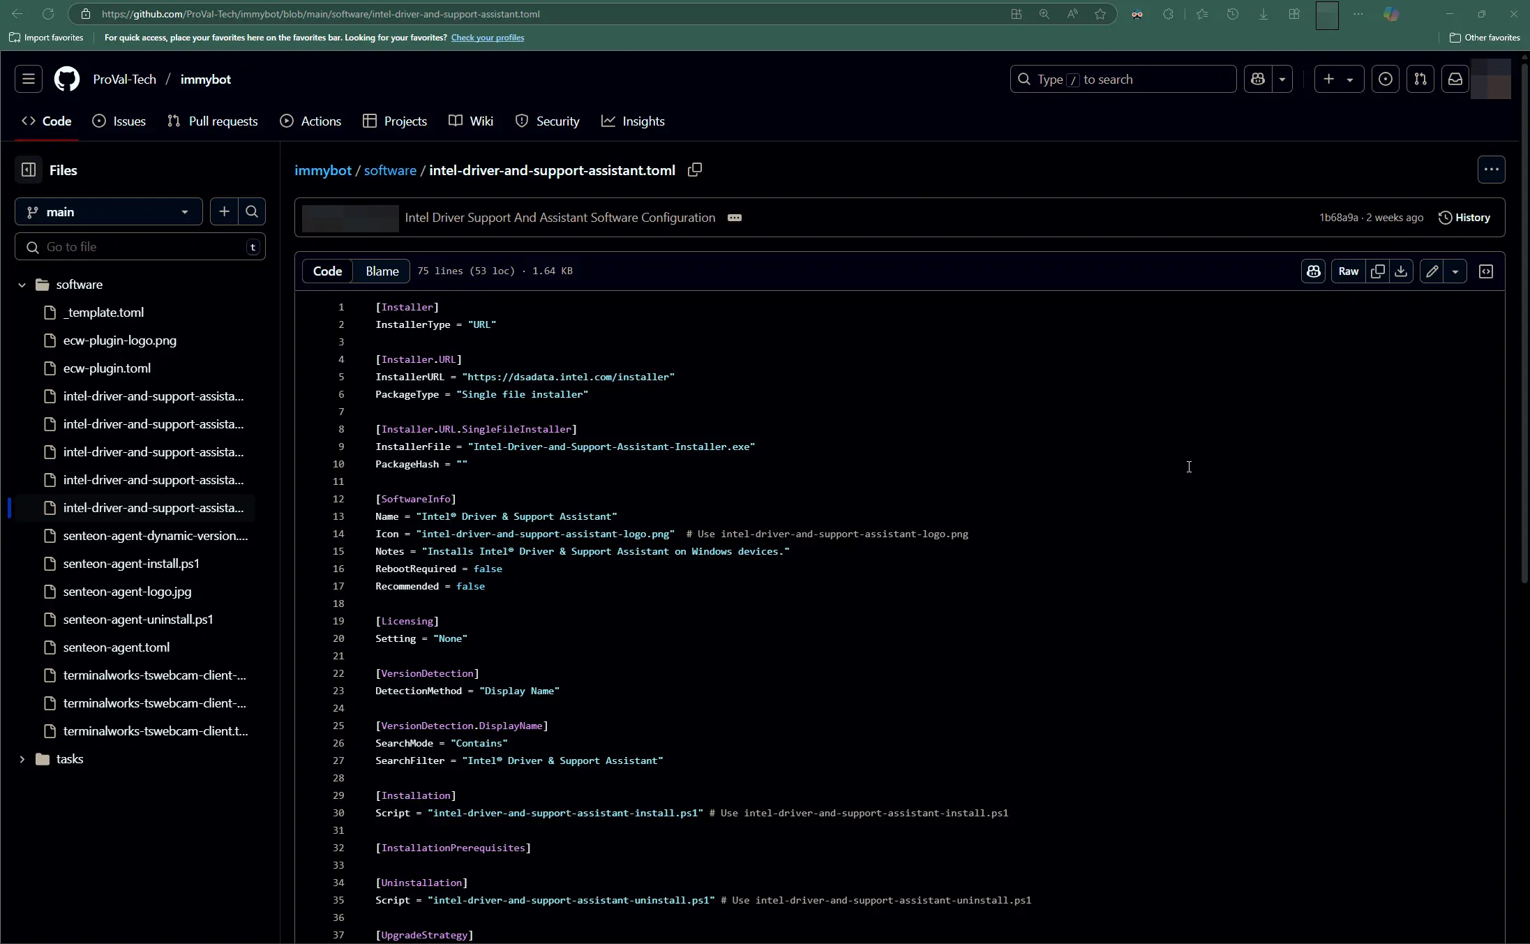Ask Copilot about this file icon

click(x=1313, y=271)
